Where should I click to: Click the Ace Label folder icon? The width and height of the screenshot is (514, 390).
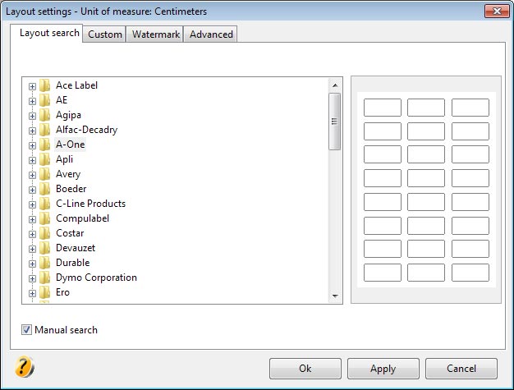click(45, 85)
